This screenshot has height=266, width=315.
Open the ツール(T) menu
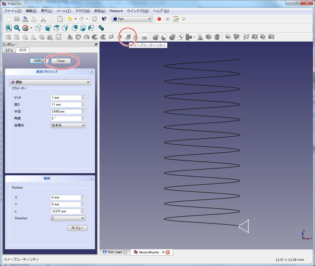pyautogui.click(x=64, y=11)
